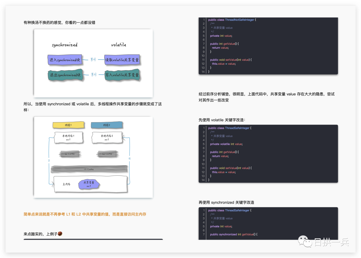The height and width of the screenshot is (258, 361).
Task: Click the 本地内存1 box
Action: 69,138
